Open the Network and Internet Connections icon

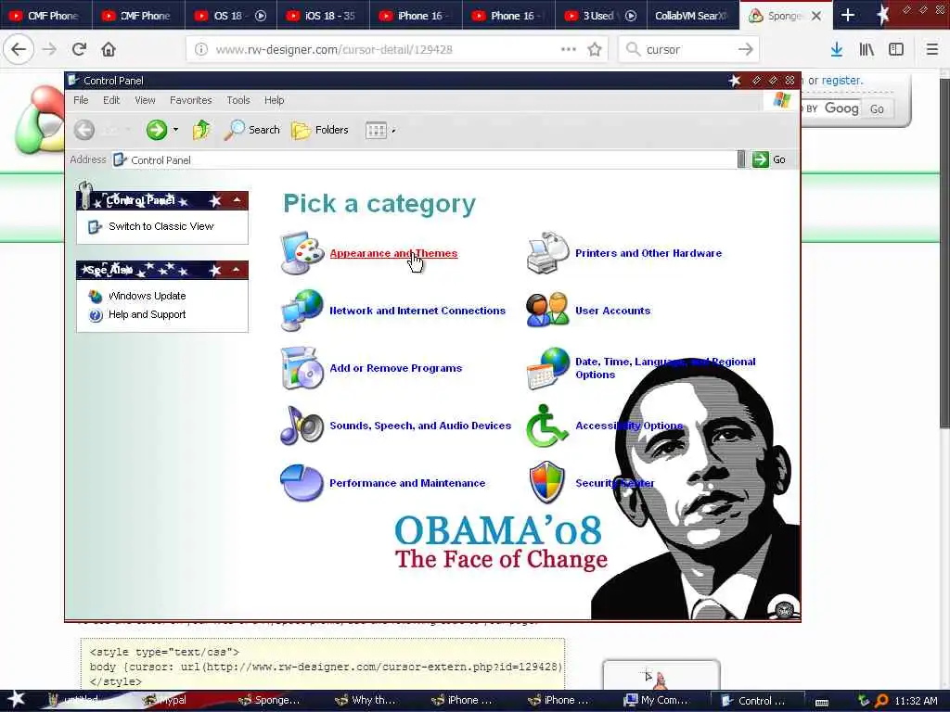[x=302, y=310]
